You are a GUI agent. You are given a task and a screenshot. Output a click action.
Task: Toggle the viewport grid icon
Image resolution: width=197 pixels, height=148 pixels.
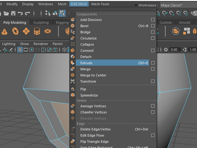tap(20, 50)
